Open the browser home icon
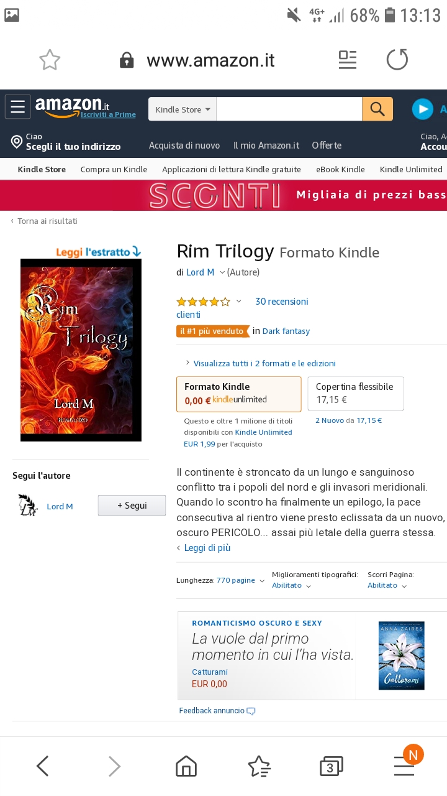The width and height of the screenshot is (447, 796). point(186,766)
